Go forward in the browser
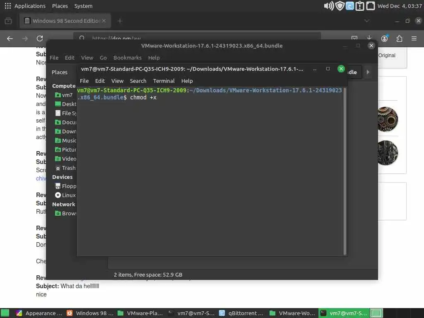This screenshot has width=424, height=318. [25, 39]
